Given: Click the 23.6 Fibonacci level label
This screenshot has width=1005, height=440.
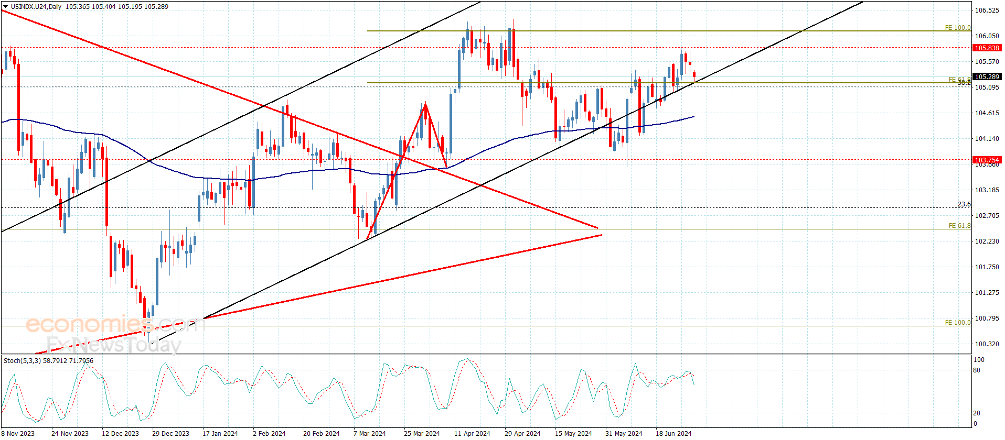Looking at the screenshot, I should click(964, 204).
